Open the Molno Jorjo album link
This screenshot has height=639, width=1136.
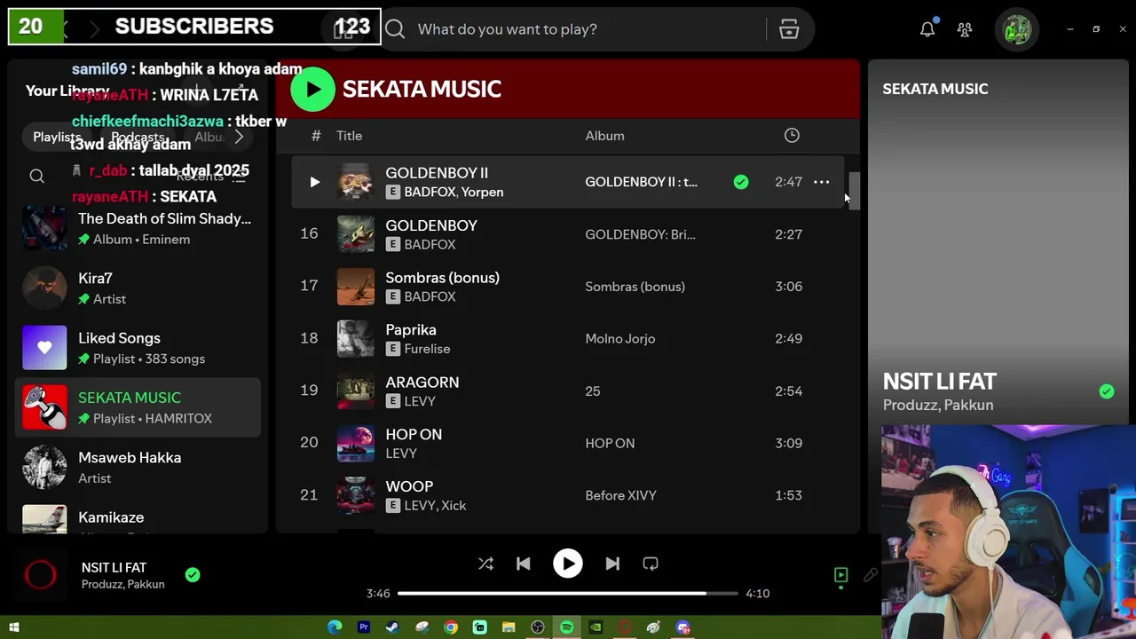click(619, 339)
